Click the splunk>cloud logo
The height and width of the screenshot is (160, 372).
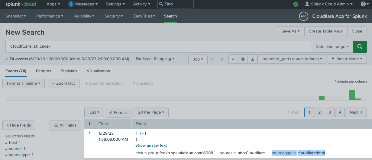[x=21, y=4]
